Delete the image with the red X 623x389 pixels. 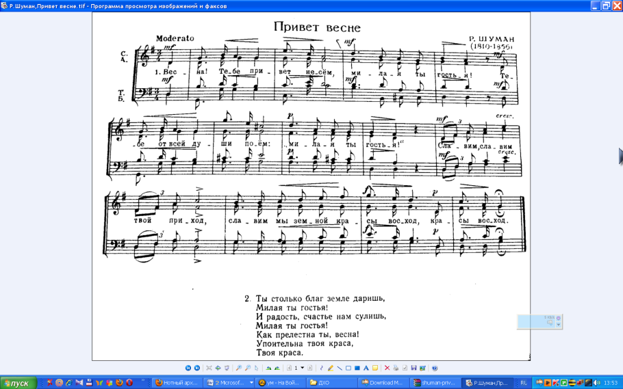(x=387, y=368)
